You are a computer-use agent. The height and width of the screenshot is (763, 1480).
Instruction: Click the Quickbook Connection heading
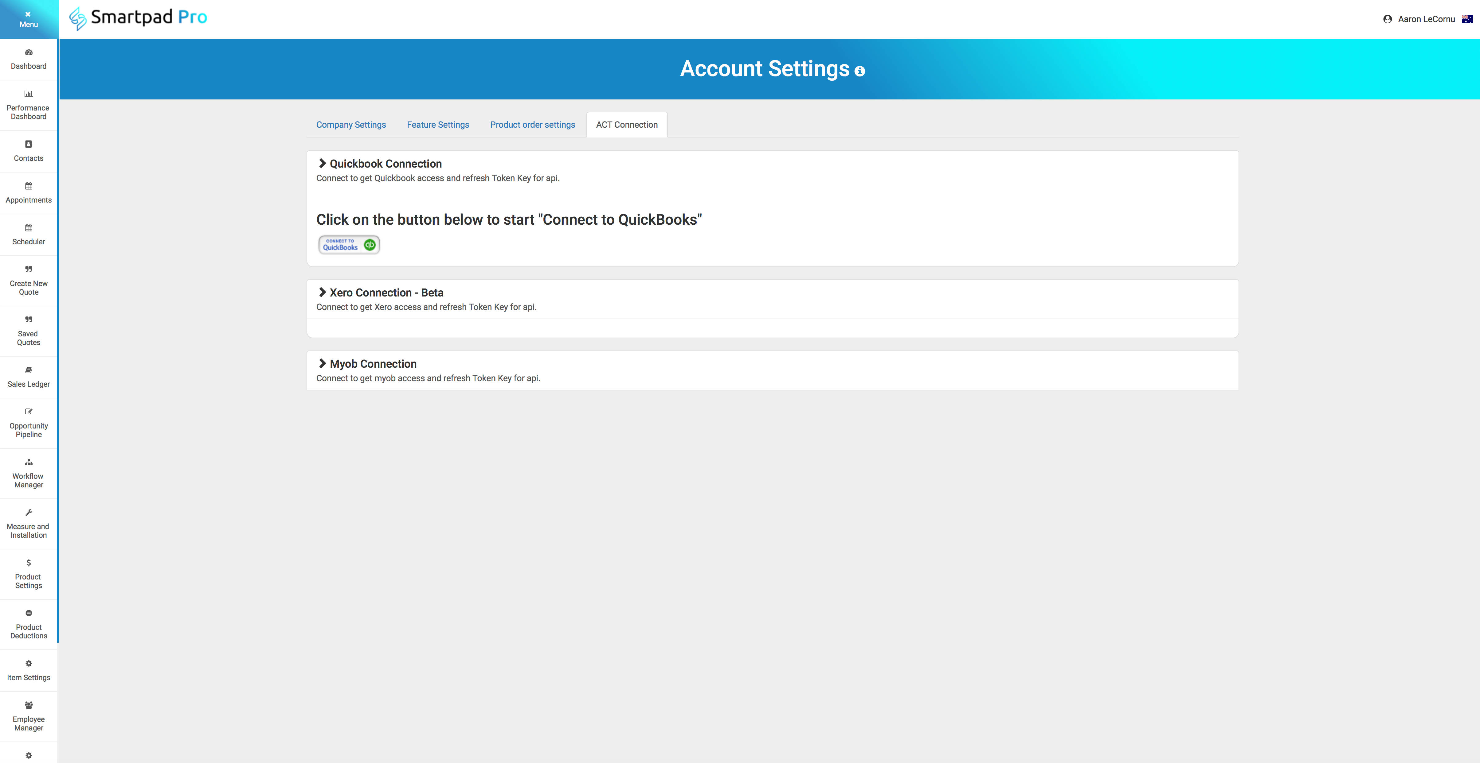click(386, 164)
